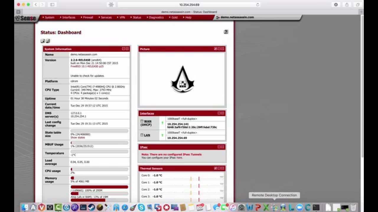Open the LAN interface link
Image resolution: width=378 pixels, height=212 pixels.
tap(147, 135)
